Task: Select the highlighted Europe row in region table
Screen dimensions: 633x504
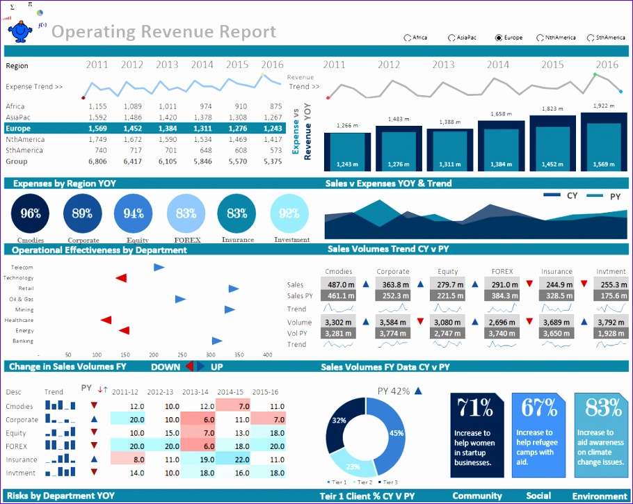Action: pos(139,129)
